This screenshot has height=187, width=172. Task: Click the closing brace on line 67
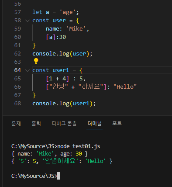pyautogui.click(x=34, y=95)
